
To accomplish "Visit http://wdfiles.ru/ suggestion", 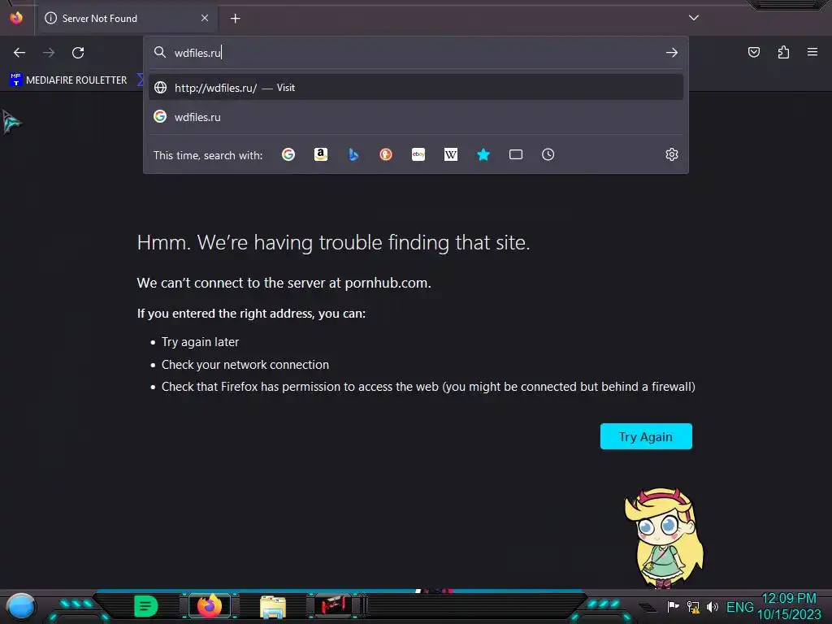I will point(416,88).
